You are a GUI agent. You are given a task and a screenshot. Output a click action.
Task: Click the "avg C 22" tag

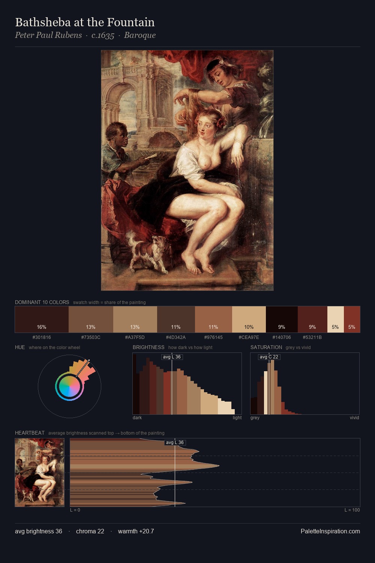269,357
